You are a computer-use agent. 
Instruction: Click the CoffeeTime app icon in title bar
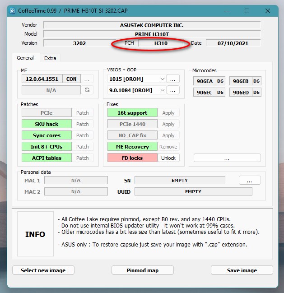coord(12,11)
